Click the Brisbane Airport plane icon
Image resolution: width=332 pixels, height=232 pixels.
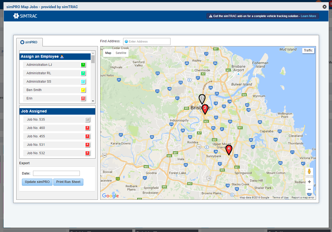point(238,74)
